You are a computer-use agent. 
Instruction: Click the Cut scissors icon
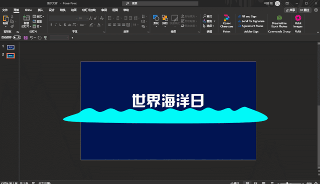pos(12,16)
